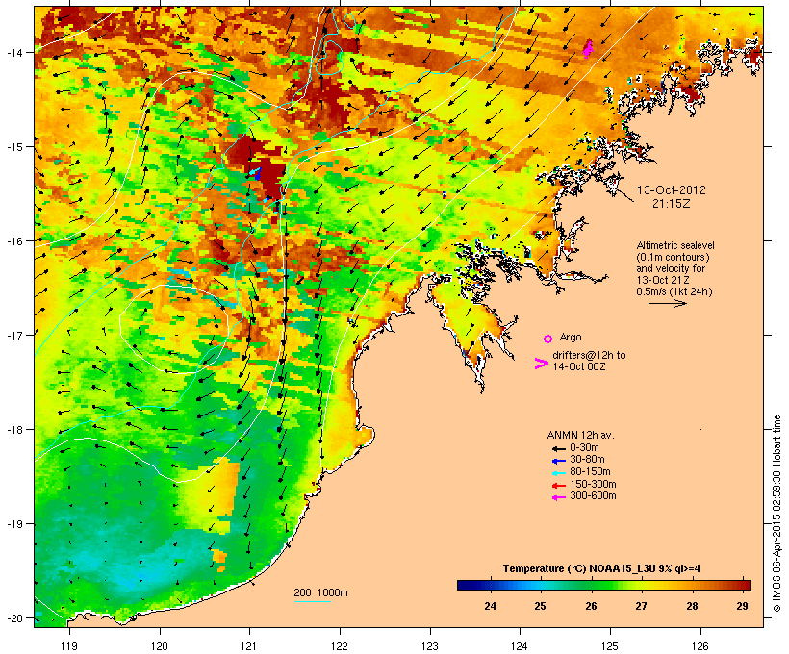
Task: Click the time label 21:15Z
Action: click(x=672, y=204)
